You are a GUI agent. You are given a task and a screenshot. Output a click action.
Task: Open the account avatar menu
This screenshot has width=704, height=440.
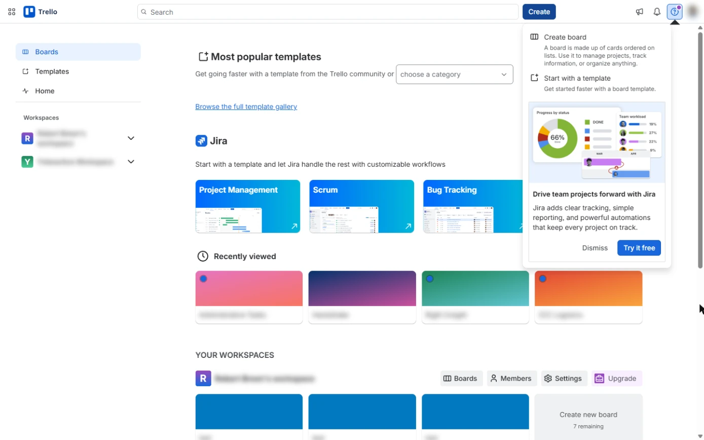point(692,12)
